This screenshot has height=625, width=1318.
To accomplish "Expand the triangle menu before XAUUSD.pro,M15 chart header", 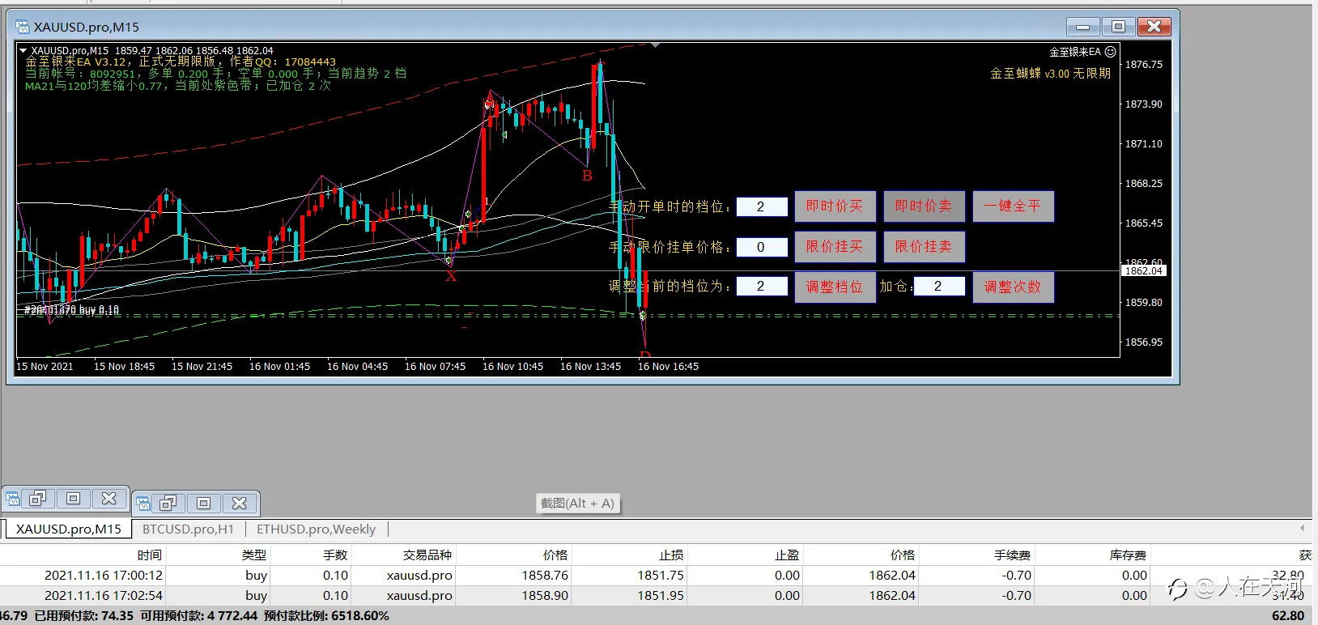I will click(23, 50).
